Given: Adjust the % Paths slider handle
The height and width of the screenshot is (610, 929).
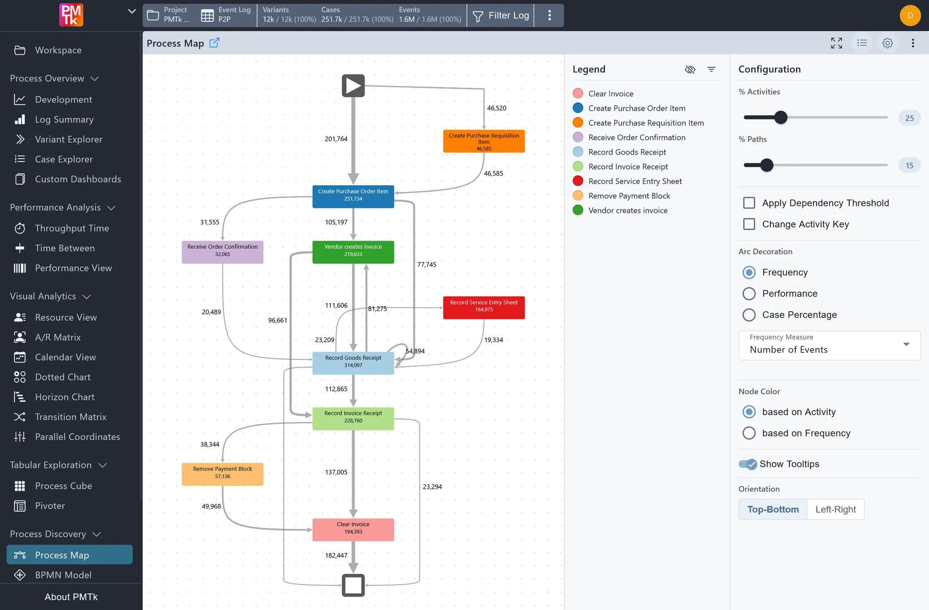Looking at the screenshot, I should (766, 165).
